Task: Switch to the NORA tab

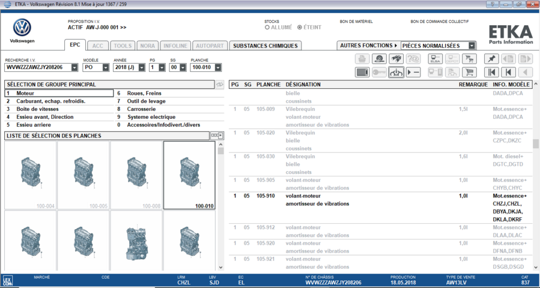Action: [147, 46]
